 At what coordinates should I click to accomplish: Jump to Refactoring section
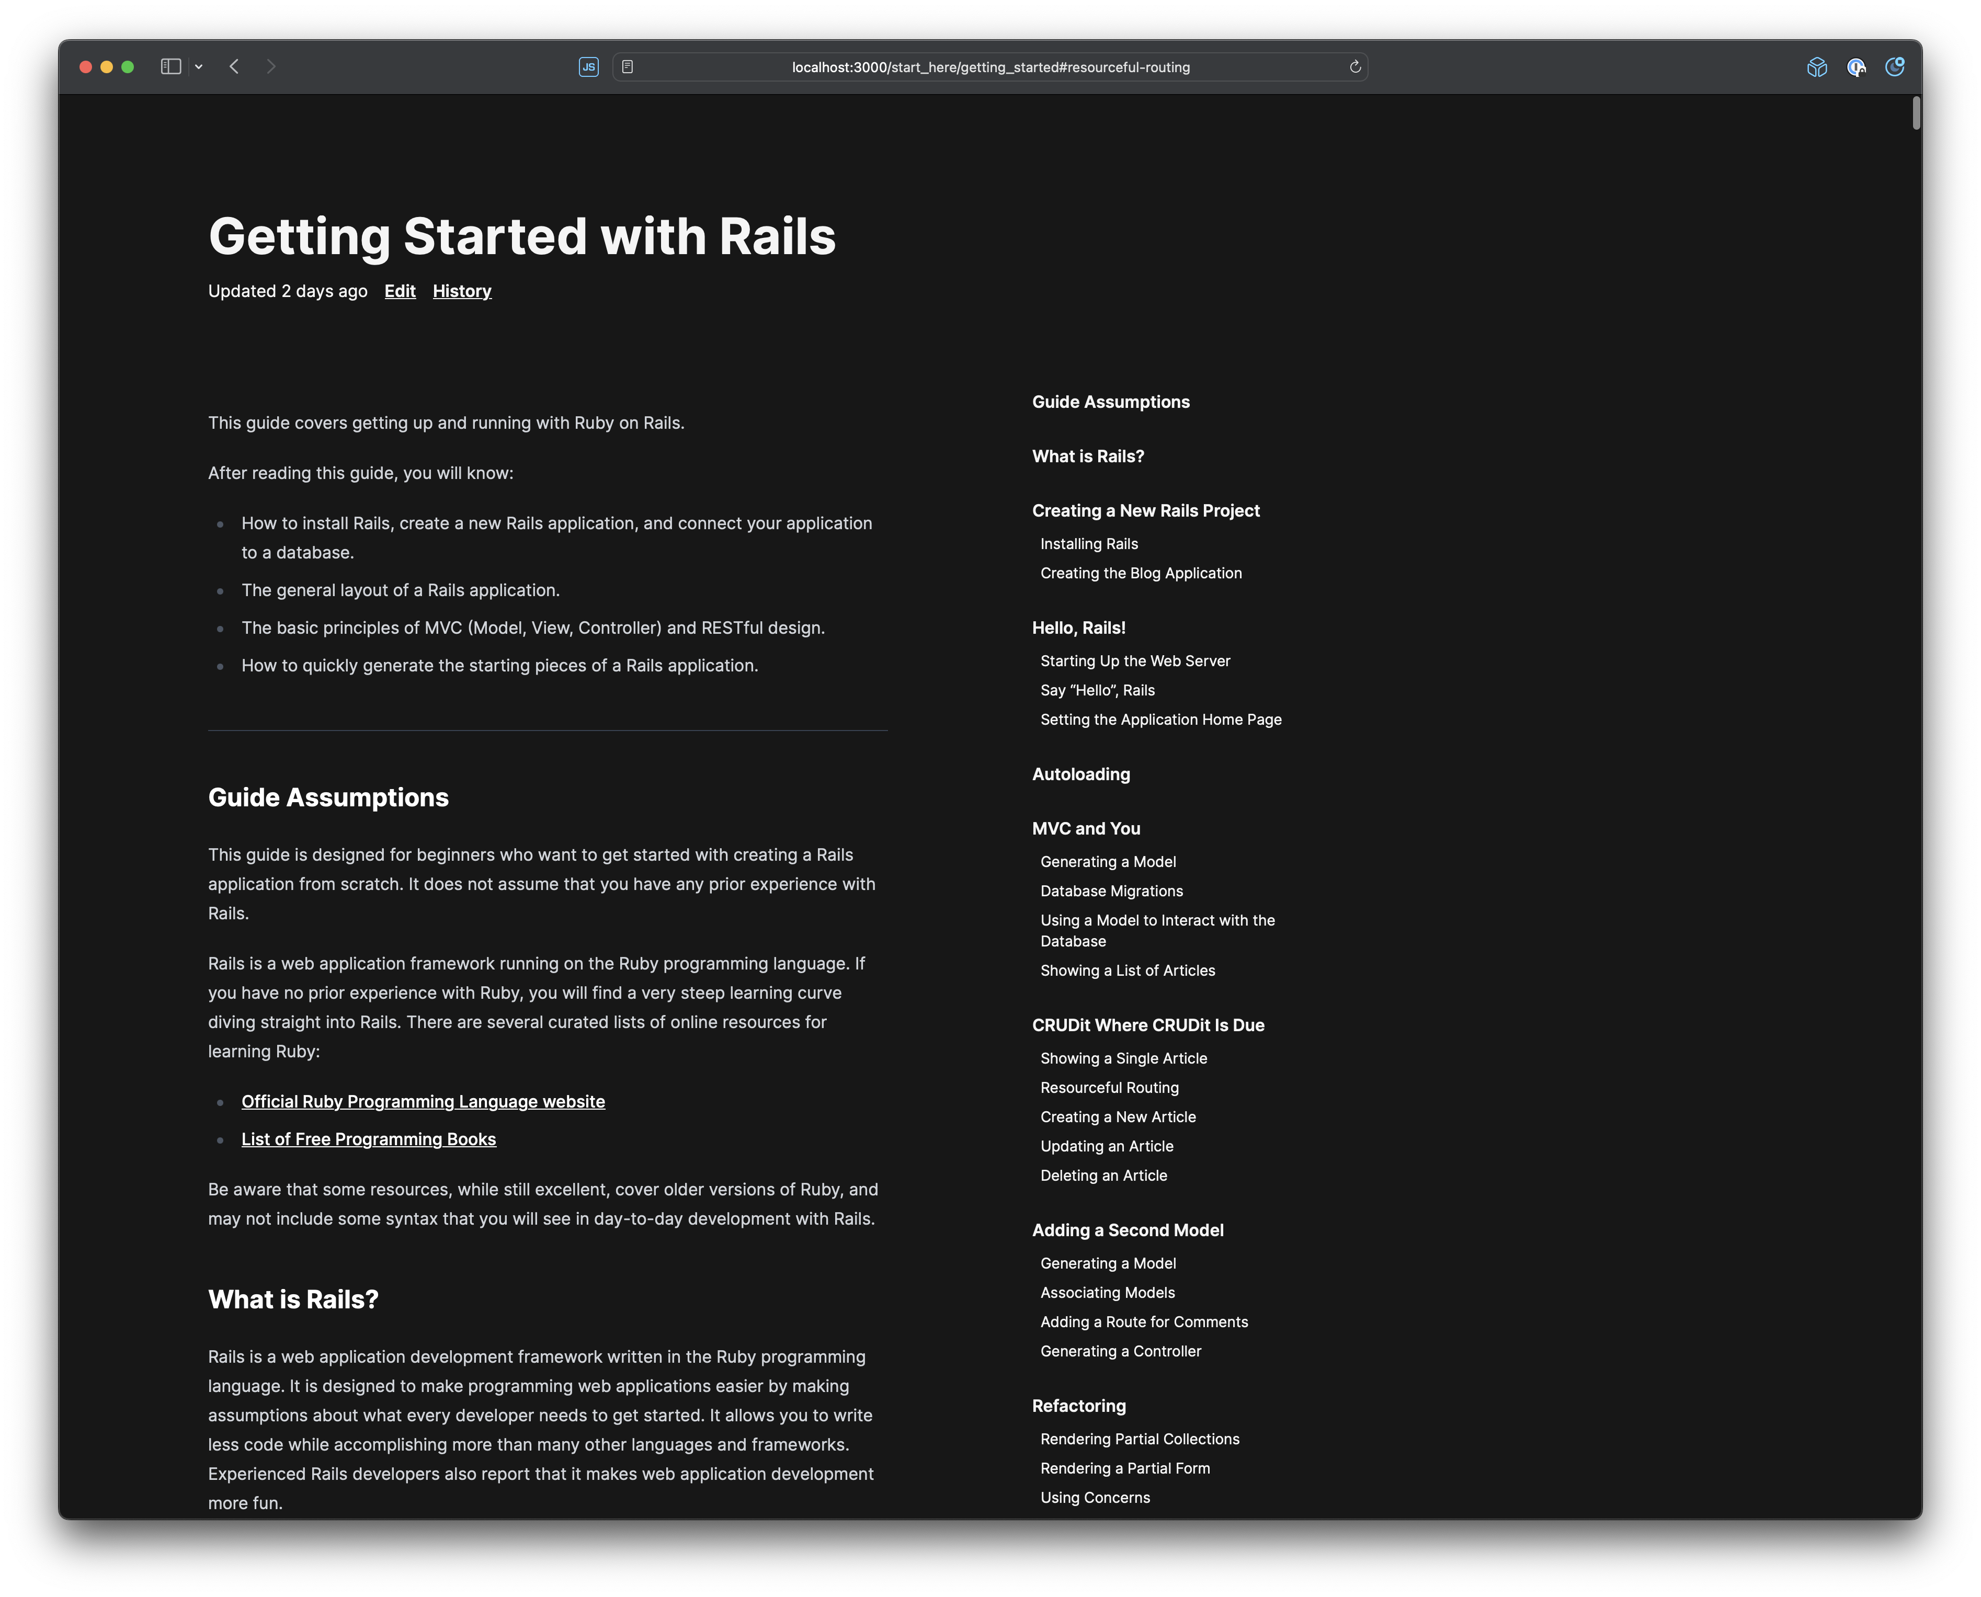[1078, 1406]
